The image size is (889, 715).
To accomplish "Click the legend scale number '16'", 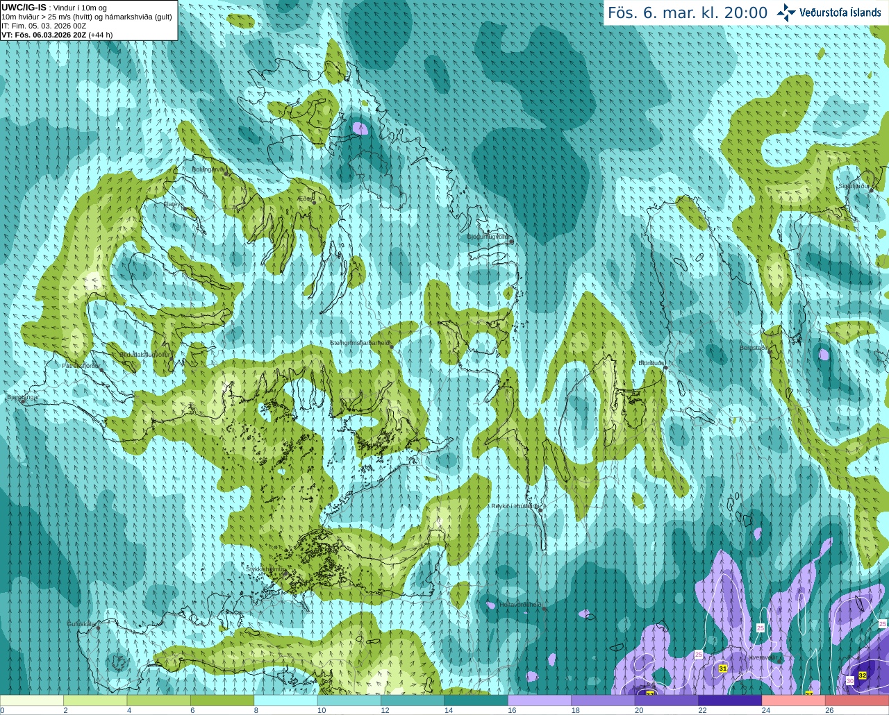I will [x=512, y=710].
